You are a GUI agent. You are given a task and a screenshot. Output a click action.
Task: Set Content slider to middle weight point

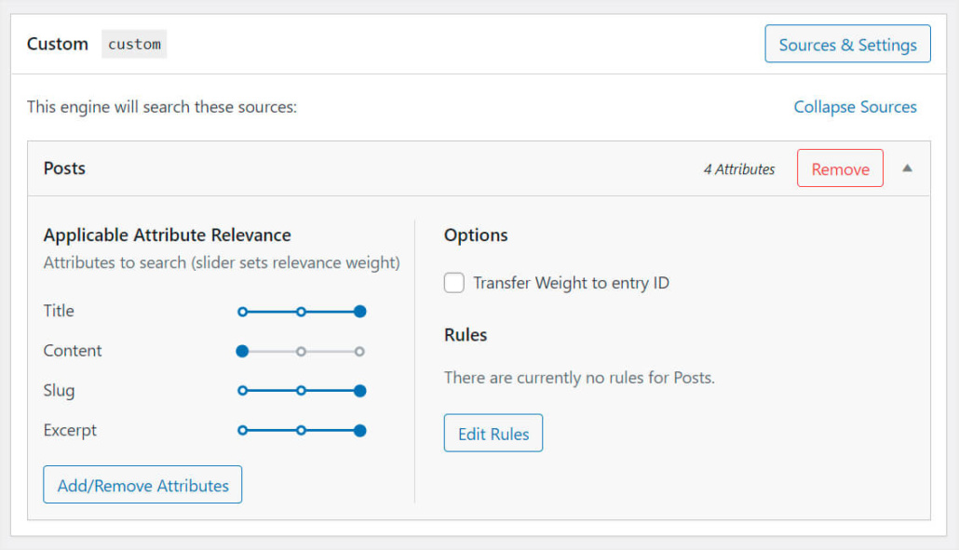[x=301, y=352]
